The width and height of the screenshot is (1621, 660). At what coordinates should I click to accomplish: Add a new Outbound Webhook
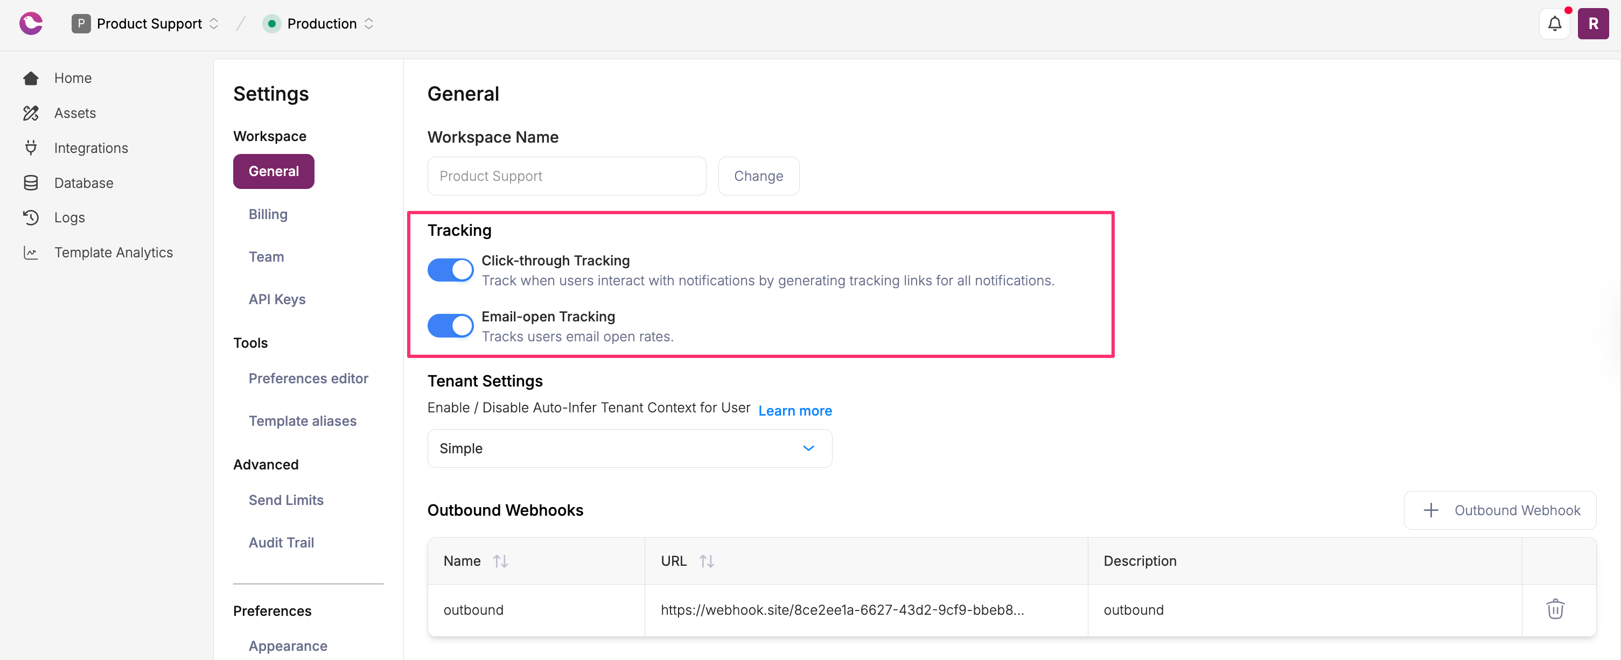[1499, 510]
